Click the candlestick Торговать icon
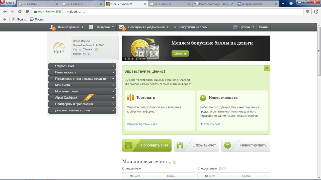 pyautogui.click(x=130, y=97)
